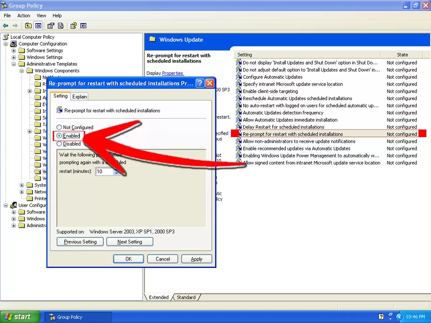This screenshot has height=323, width=431.
Task: Click the policy icon beside Enable client-side targeting
Action: (x=239, y=91)
